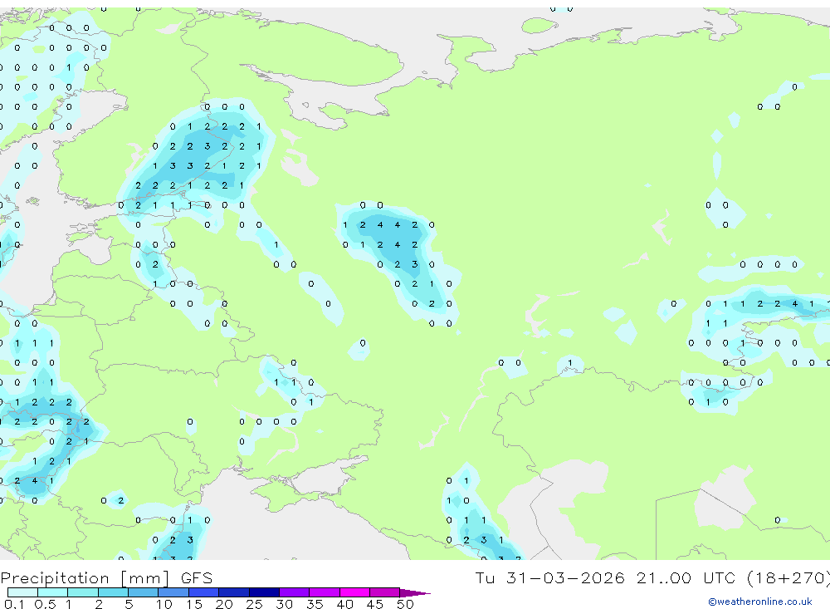Click the legend label '40'
Image resolution: width=830 pixels, height=609 pixels.
(x=344, y=604)
